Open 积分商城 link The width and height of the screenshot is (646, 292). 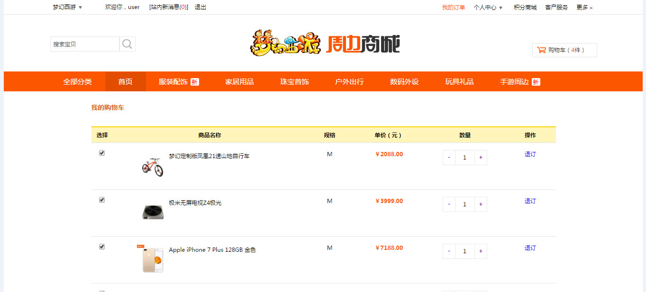525,7
